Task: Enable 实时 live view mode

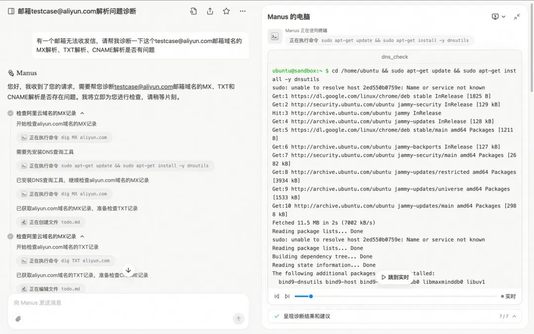Action: pos(509,296)
